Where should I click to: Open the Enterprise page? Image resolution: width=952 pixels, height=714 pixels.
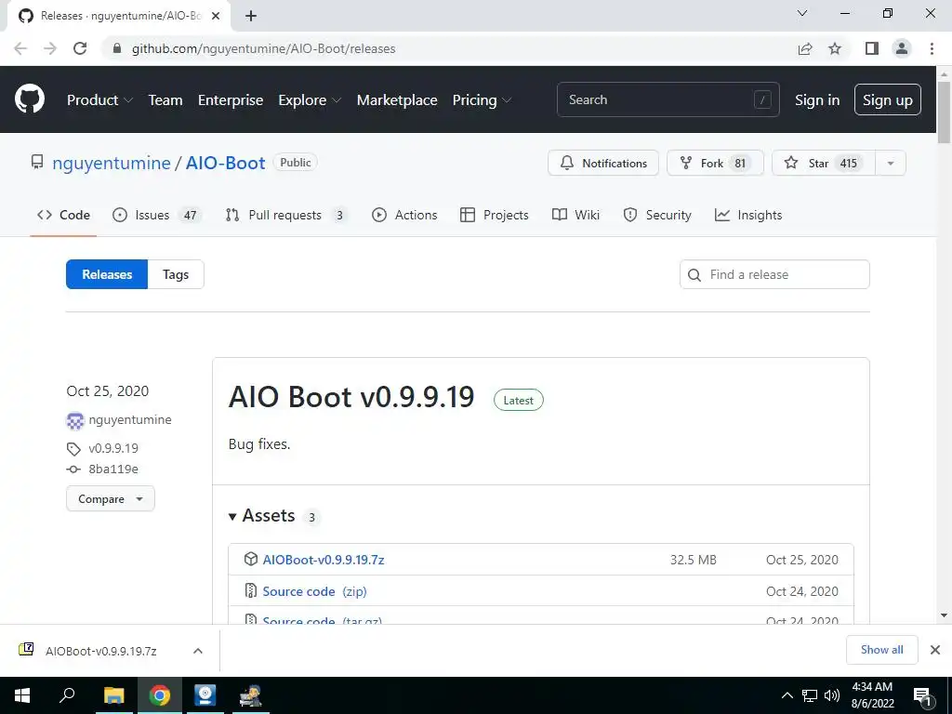(x=231, y=100)
